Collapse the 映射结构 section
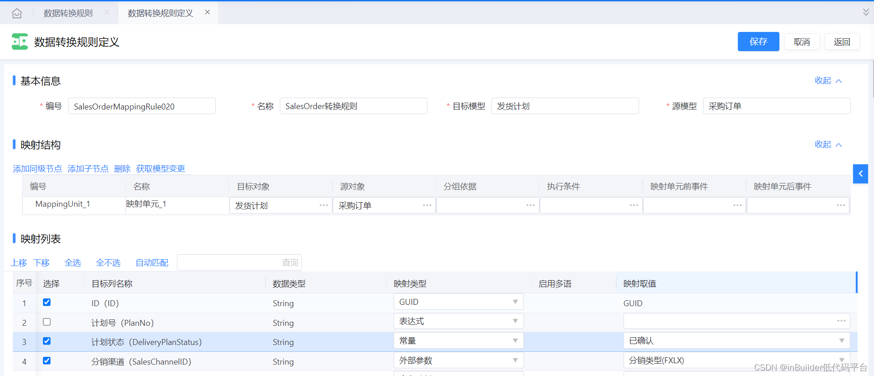Viewport: 874px width, 376px height. point(828,145)
